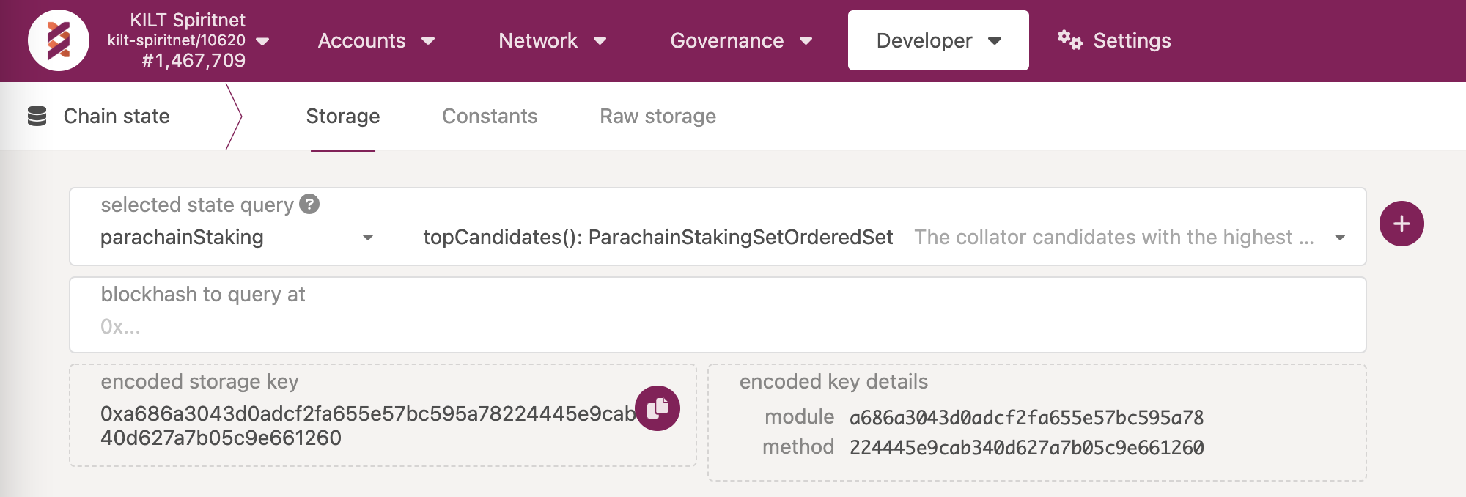Click the blockhash to query at field
This screenshot has height=497, width=1466.
tap(717, 326)
